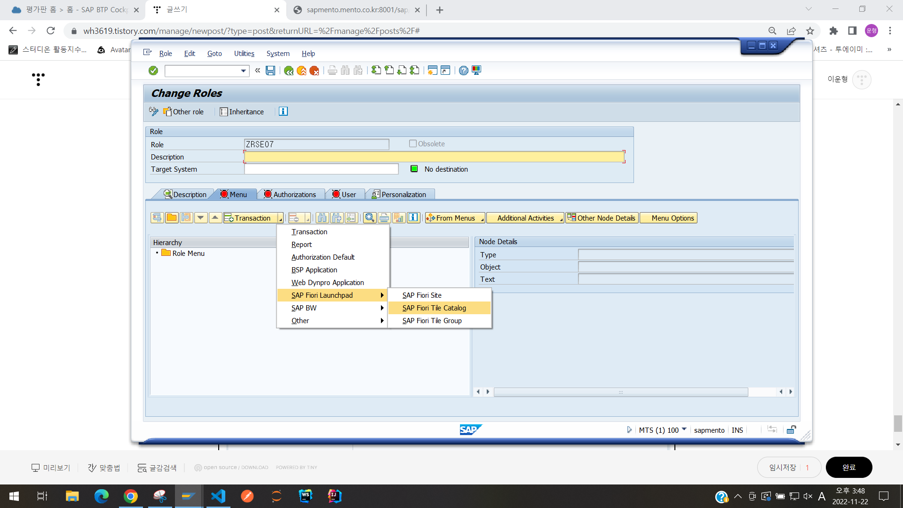Click the Move Up arrow icon in menu toolbar

(215, 218)
